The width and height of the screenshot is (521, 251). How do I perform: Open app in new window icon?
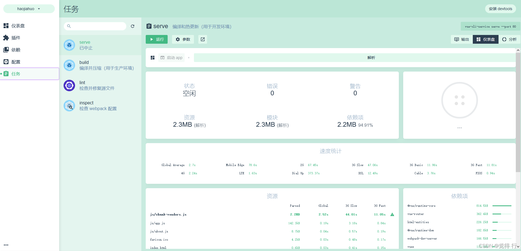pyautogui.click(x=203, y=39)
